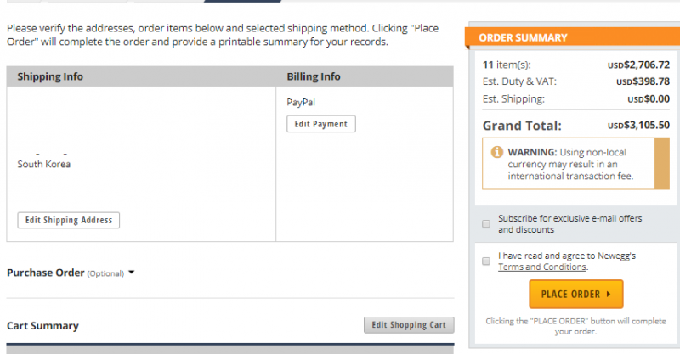
Task: Click the Grand Total amount
Action: [639, 126]
